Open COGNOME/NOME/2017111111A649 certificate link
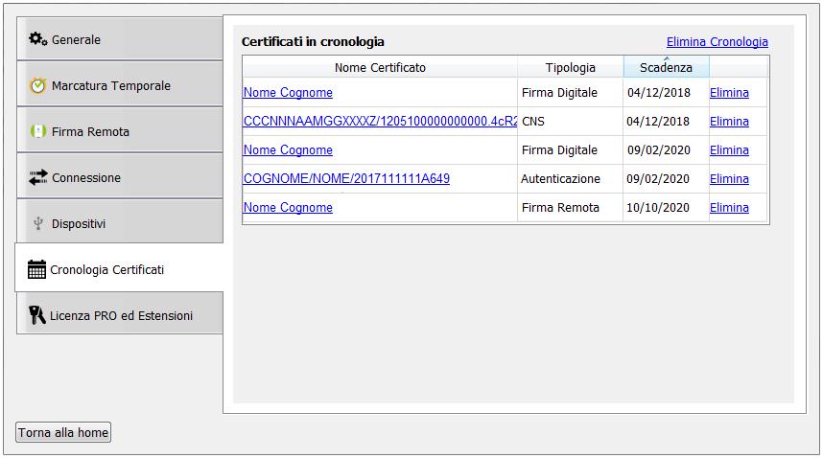This screenshot has width=823, height=458. click(346, 179)
